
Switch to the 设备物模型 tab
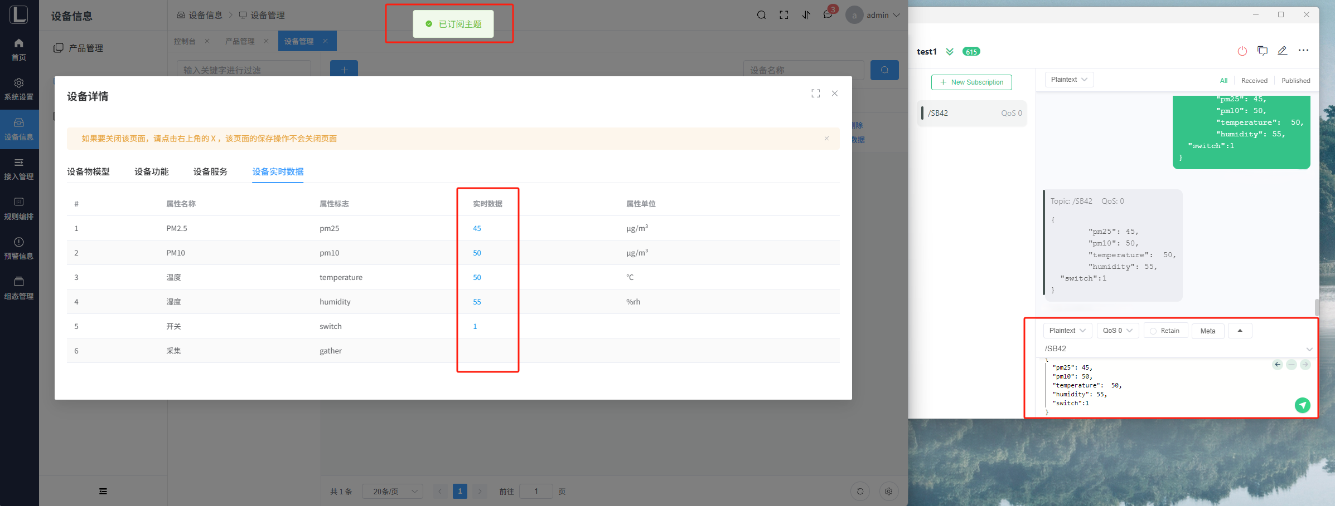point(88,171)
